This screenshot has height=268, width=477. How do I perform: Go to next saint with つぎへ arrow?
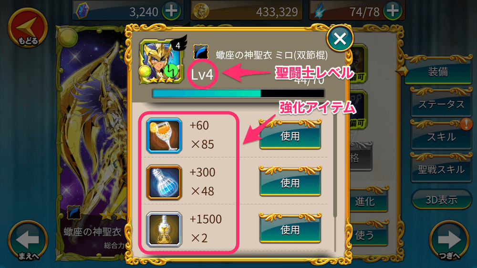[x=449, y=241]
